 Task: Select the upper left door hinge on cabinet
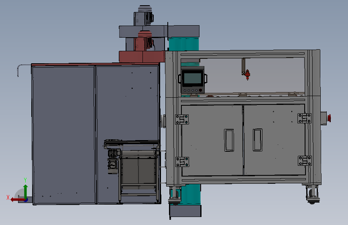tap(182, 119)
